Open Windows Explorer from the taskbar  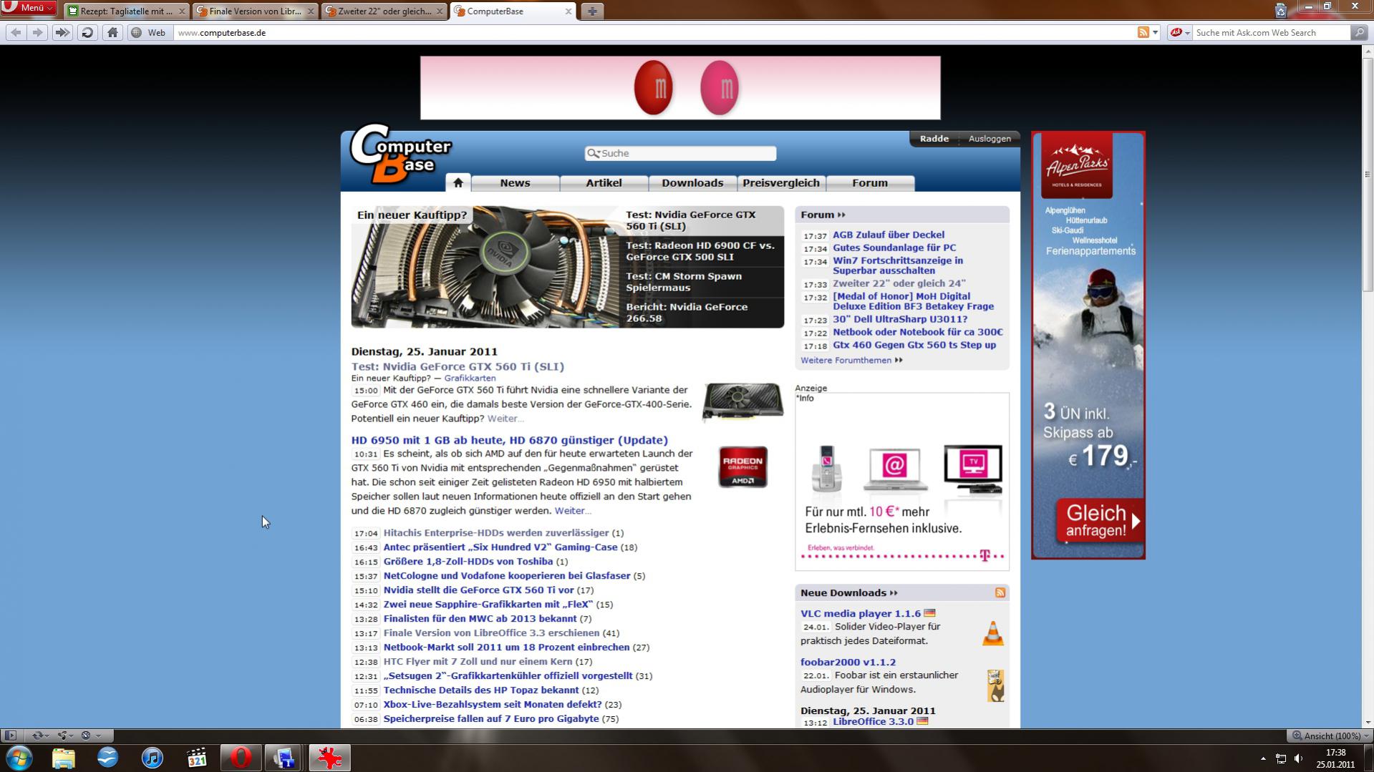(63, 758)
